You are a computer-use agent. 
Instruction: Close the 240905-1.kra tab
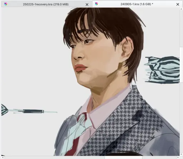point(178,4)
